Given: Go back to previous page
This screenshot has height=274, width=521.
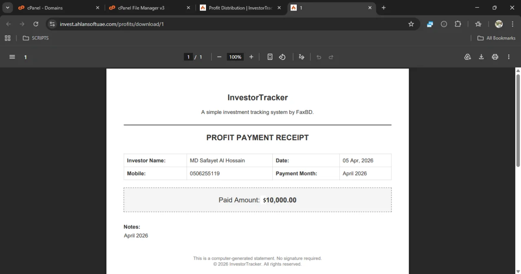Looking at the screenshot, I should 9,24.
